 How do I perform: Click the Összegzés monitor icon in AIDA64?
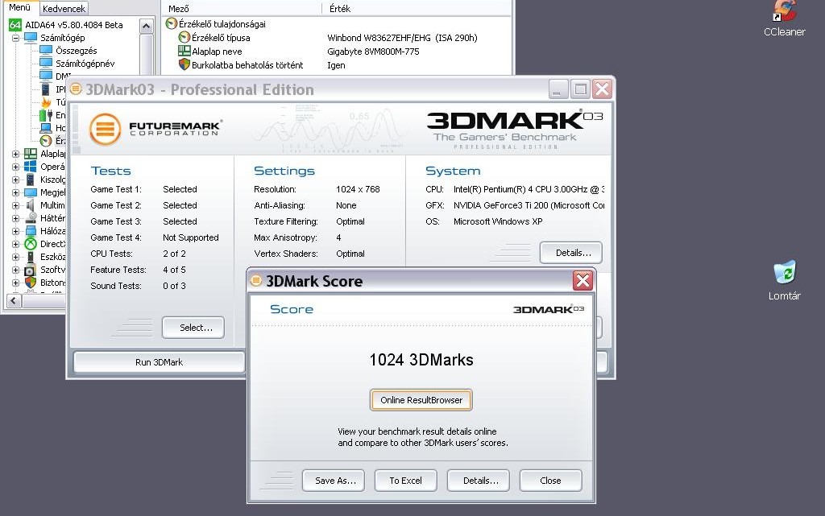46,51
